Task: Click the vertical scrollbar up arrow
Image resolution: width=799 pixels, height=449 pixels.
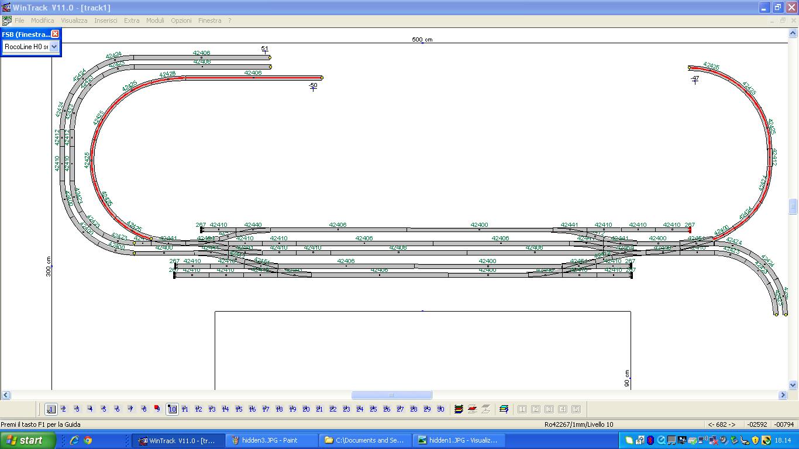Action: [793, 33]
